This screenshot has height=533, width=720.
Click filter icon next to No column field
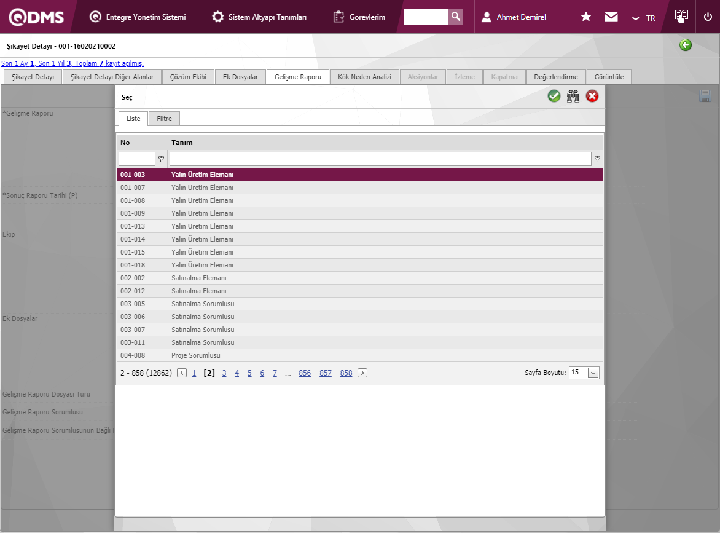[161, 159]
